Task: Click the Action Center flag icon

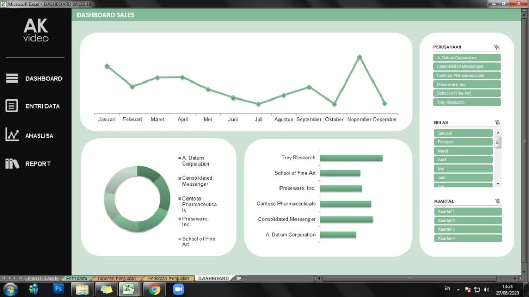Action: tap(468, 290)
